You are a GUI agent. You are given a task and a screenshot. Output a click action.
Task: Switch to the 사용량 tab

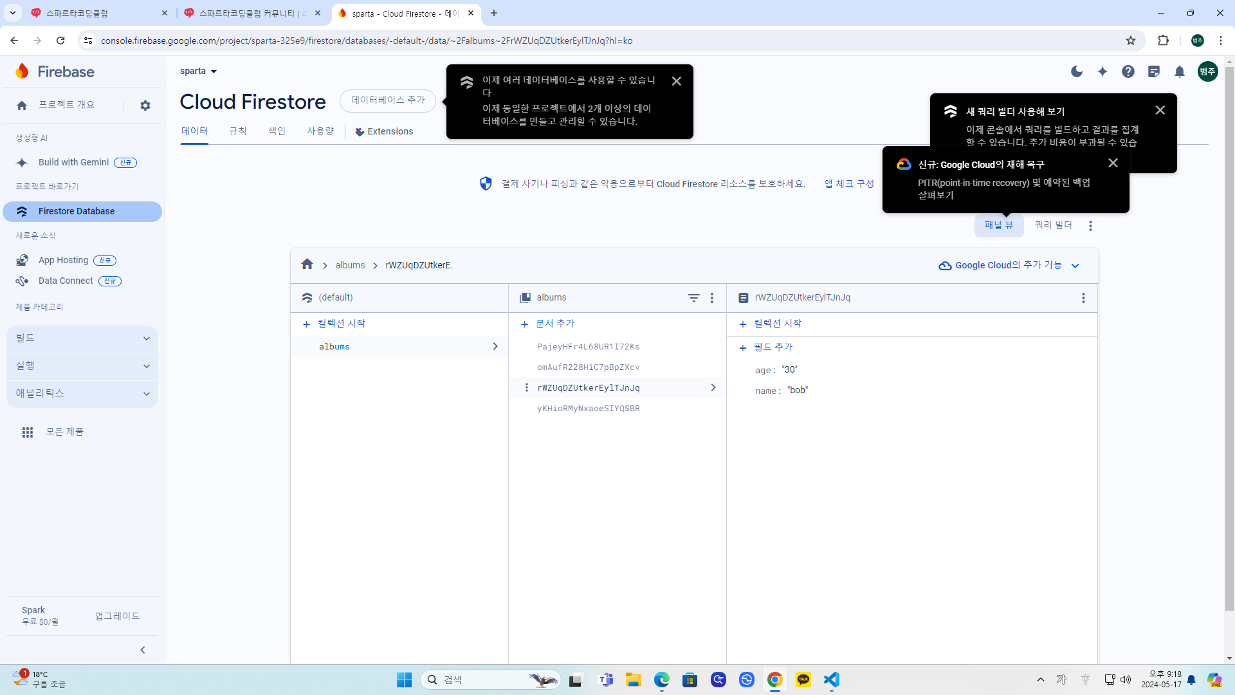point(320,131)
